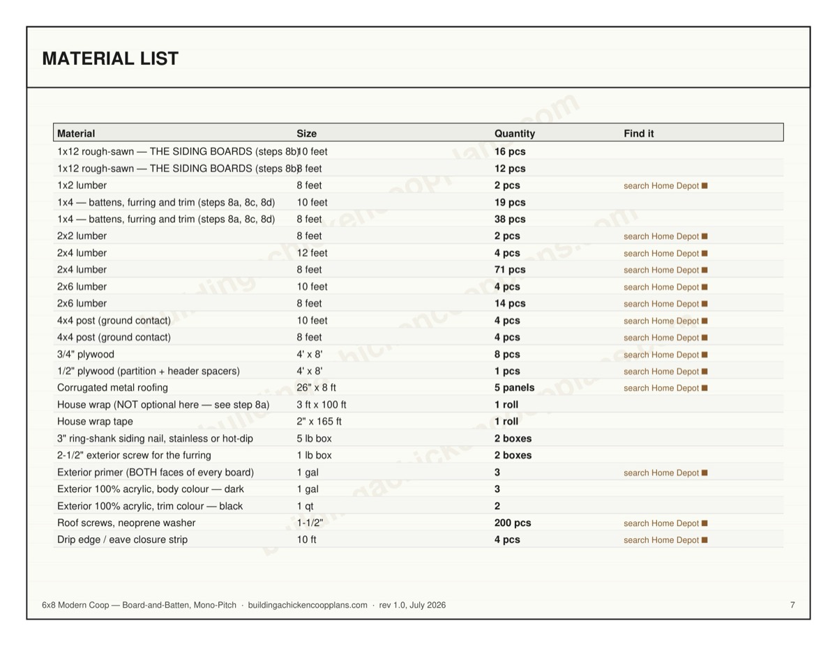Select the 5 panels quantity cell
The image size is (837, 646).
[515, 387]
